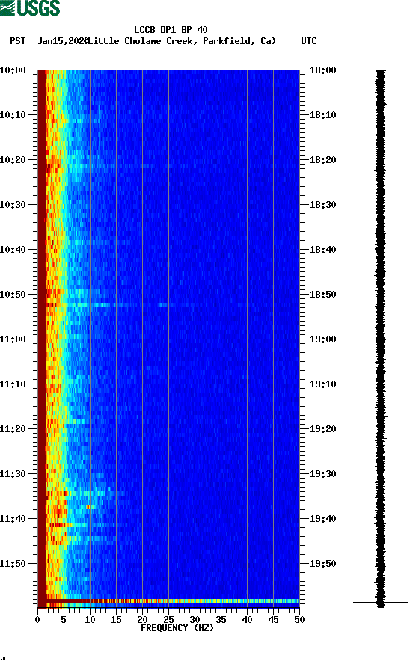Click the '10:50' PST time label
The image size is (413, 667).
13,295
